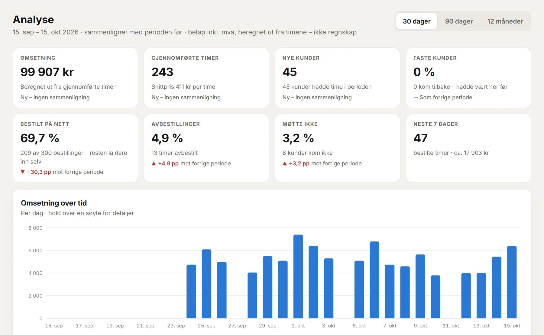Click the 15. okt revenue bar
This screenshot has height=335, width=544.
point(512,282)
